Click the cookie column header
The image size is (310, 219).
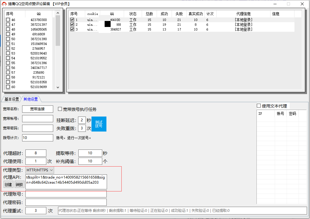[x=93, y=14]
